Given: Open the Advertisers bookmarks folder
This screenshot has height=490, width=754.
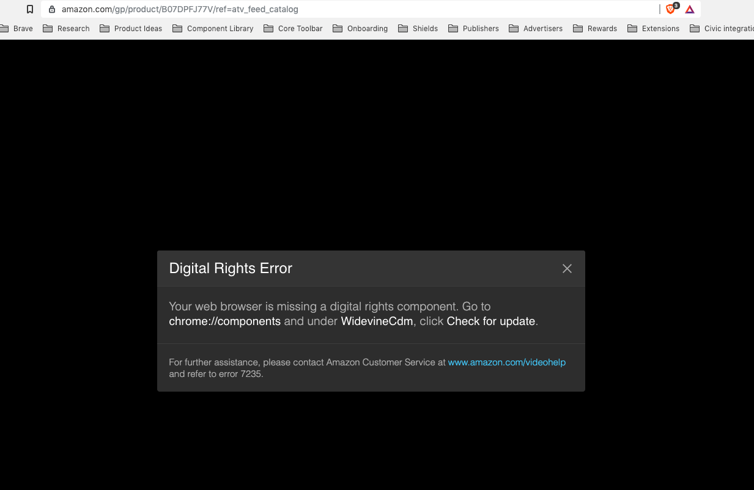Looking at the screenshot, I should [x=536, y=28].
